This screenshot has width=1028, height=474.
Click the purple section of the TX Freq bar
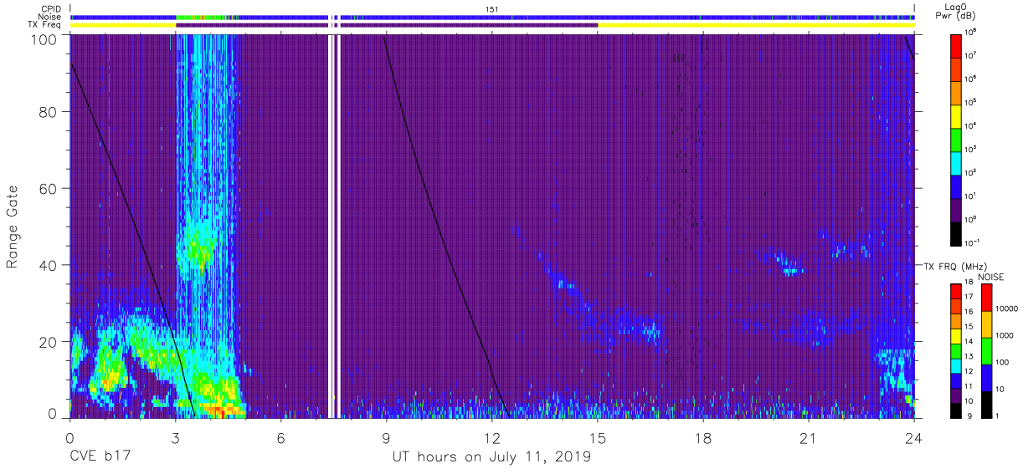(387, 25)
